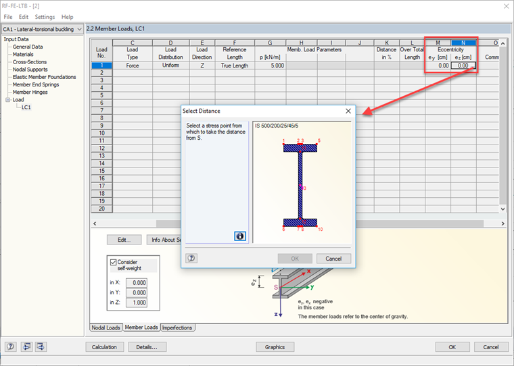This screenshot has height=366, width=514.
Task: Open the CA1 Lateral-torsional buckling dropdown
Action: 79,29
